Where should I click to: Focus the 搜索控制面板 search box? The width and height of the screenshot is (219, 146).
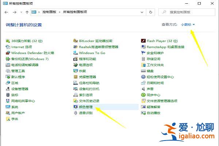pyautogui.click(x=187, y=12)
